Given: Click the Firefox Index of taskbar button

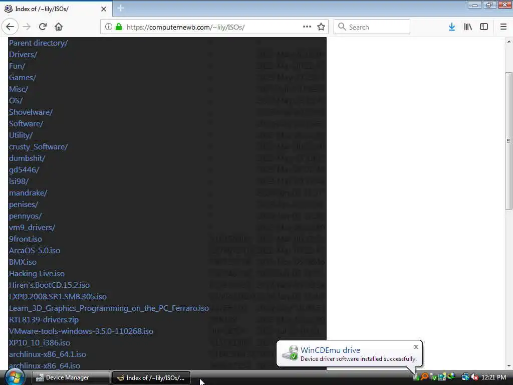Looking at the screenshot, I should (x=151, y=377).
